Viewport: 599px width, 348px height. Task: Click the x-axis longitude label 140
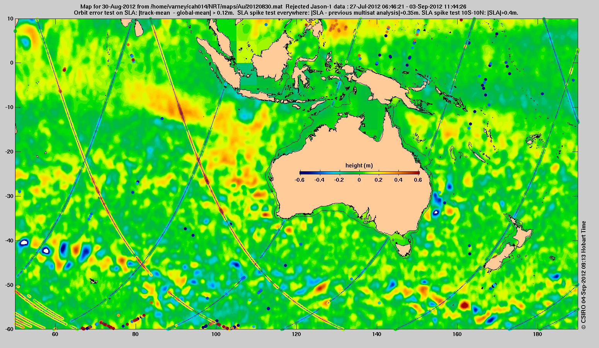click(x=376, y=334)
